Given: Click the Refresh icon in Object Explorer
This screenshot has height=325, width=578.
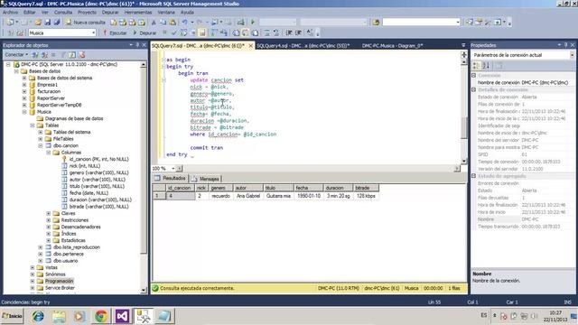Looking at the screenshot, I should pos(72,54).
